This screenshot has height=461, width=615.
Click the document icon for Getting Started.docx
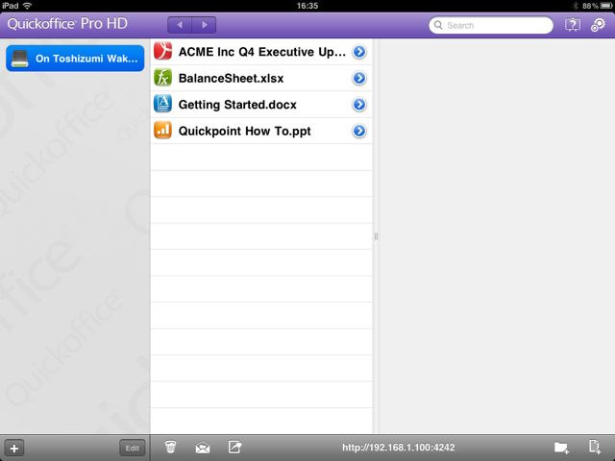pos(162,104)
